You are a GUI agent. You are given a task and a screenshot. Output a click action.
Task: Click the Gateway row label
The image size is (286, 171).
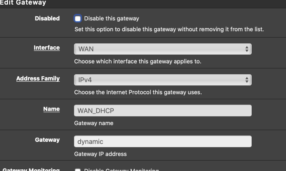click(x=47, y=140)
